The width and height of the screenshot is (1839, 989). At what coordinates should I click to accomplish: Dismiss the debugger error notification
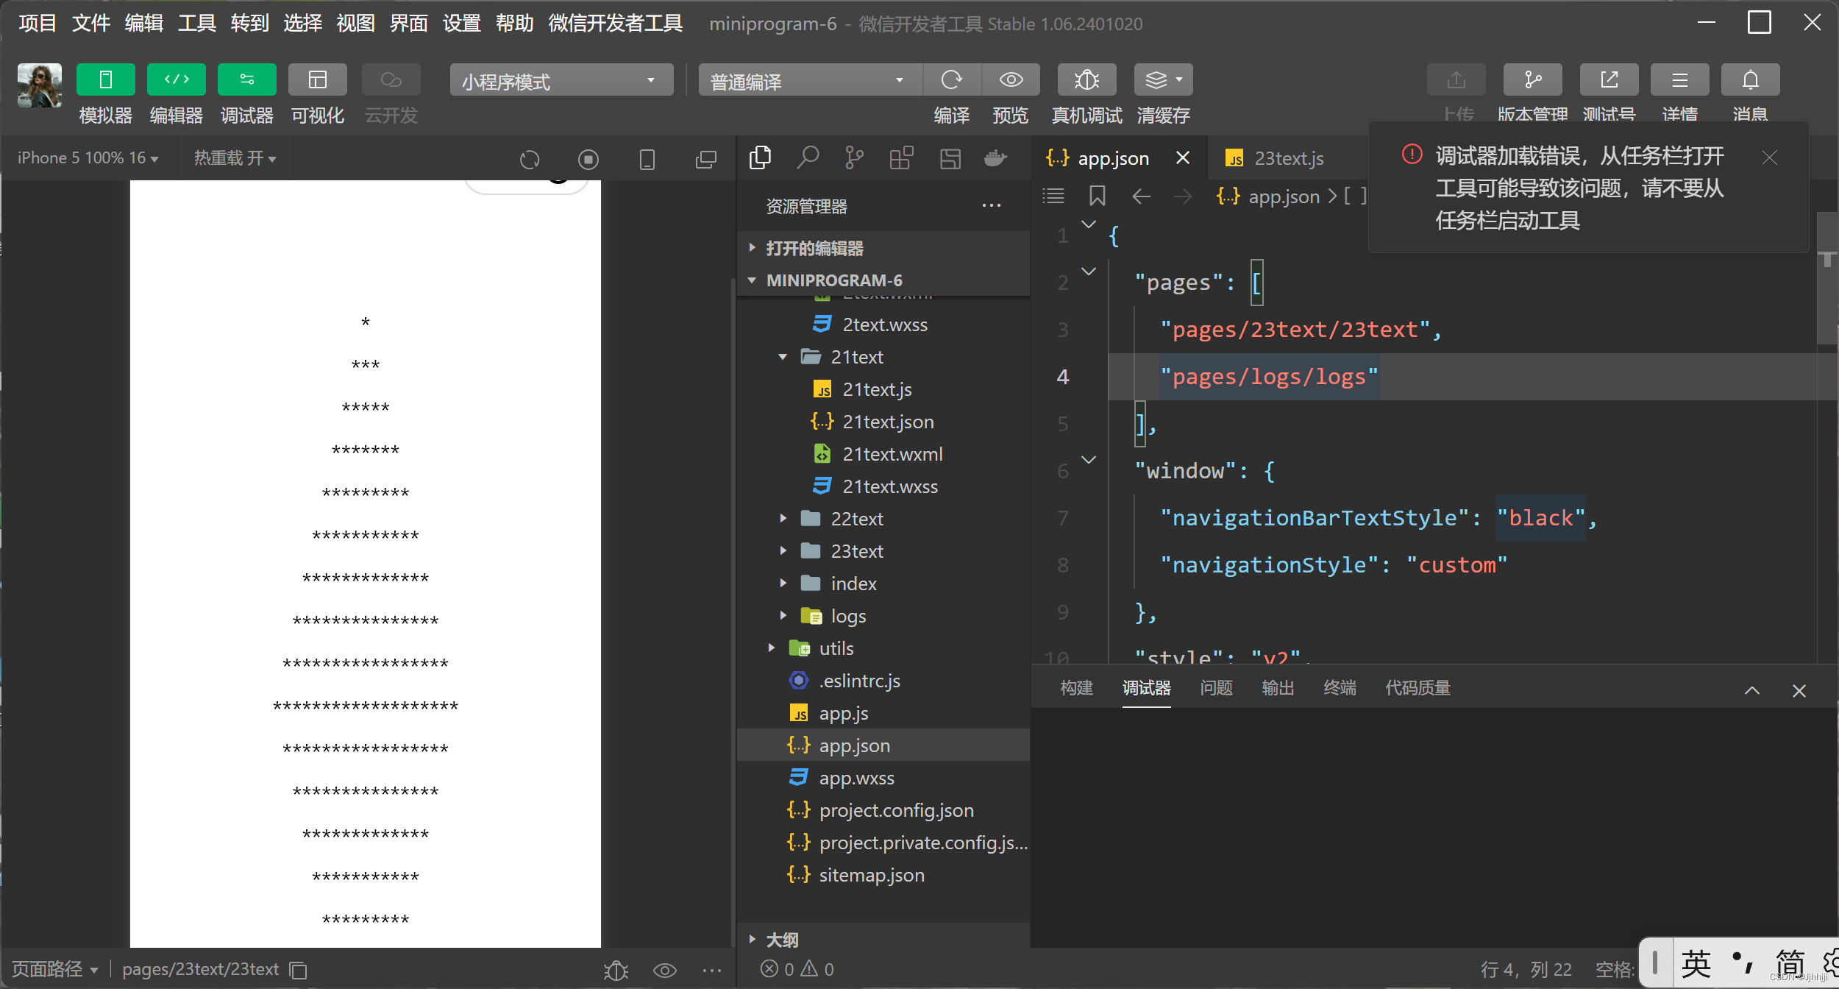[x=1769, y=157]
